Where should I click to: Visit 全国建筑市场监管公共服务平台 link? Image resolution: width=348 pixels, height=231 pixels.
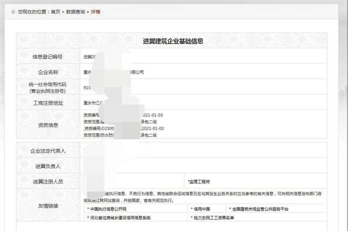260,209
